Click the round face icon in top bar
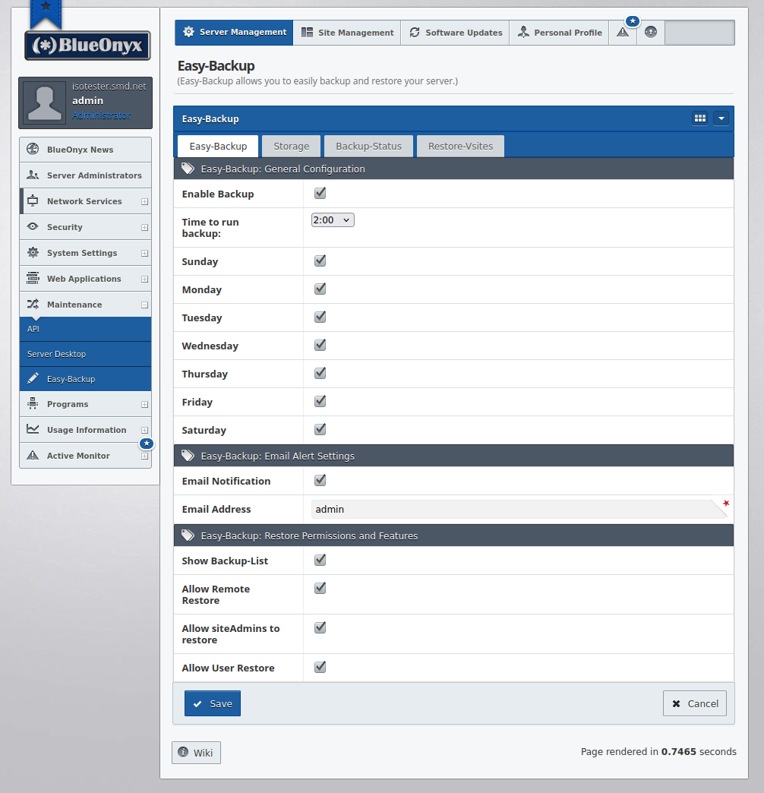The height and width of the screenshot is (793, 764). click(651, 33)
